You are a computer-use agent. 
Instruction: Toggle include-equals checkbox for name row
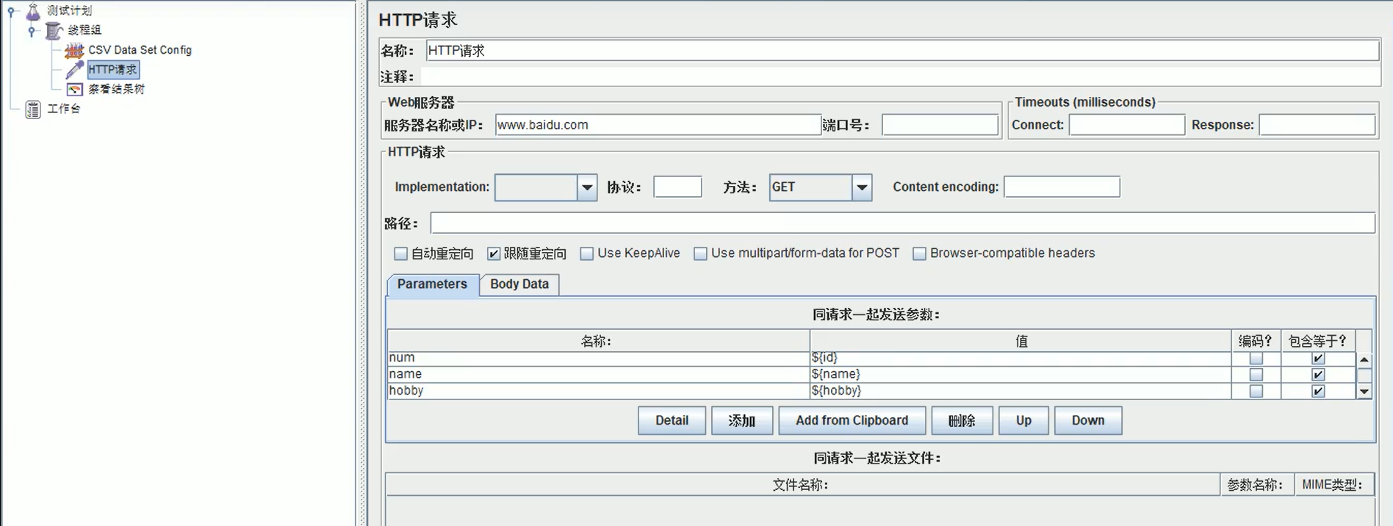click(x=1318, y=375)
